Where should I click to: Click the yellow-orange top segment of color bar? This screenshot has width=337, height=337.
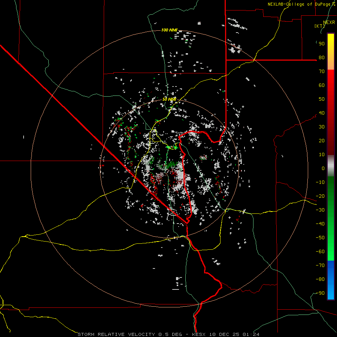331,52
